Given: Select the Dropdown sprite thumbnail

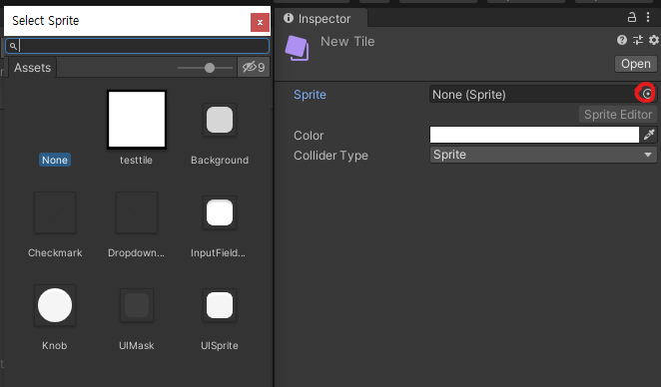Looking at the screenshot, I should pos(137,212).
